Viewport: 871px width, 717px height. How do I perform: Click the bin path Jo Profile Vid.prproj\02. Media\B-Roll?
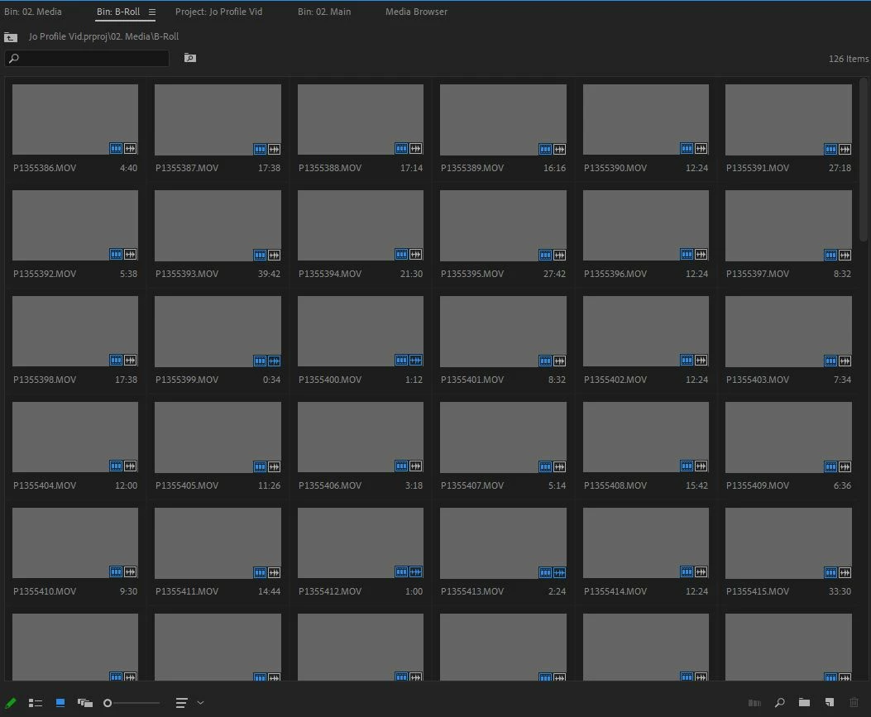click(104, 36)
